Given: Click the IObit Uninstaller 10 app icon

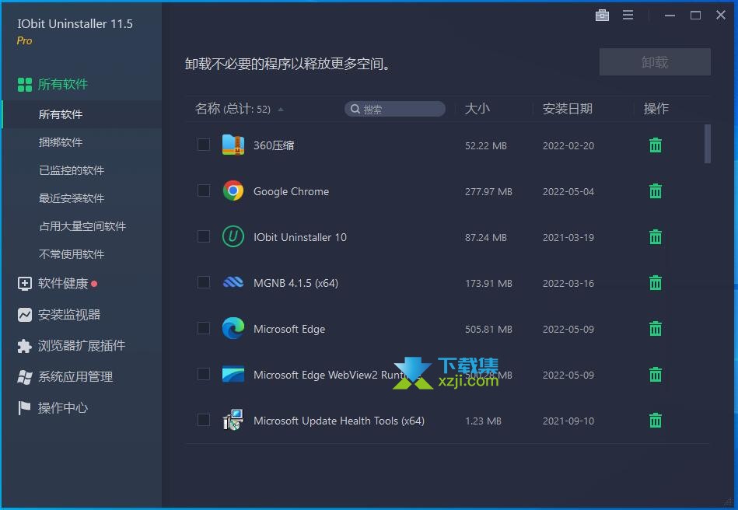Looking at the screenshot, I should click(x=233, y=236).
